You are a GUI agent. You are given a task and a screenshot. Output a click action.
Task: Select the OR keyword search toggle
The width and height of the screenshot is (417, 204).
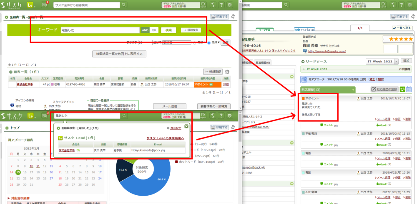click(x=154, y=30)
